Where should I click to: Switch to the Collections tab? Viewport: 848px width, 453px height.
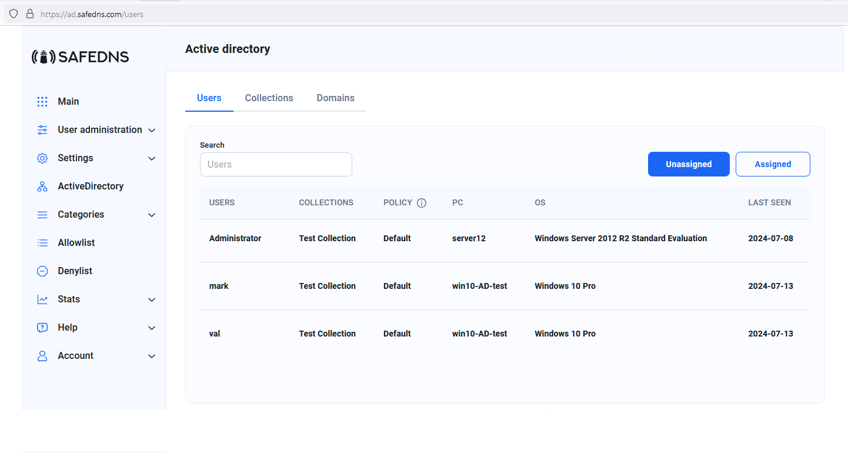coord(269,98)
